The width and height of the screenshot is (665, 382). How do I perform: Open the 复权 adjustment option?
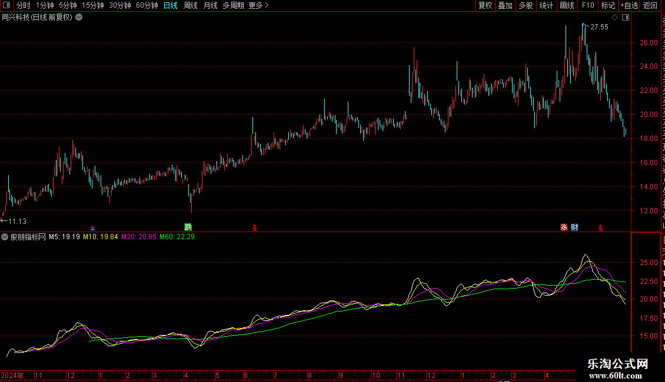(485, 5)
